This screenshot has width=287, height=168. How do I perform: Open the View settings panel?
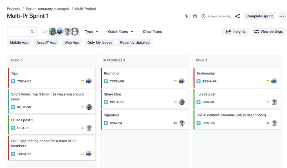tap(268, 31)
